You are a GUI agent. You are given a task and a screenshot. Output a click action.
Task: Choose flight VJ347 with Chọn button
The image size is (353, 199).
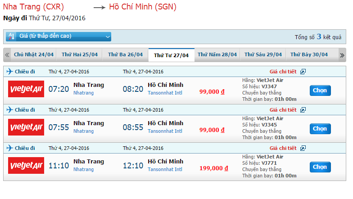(x=320, y=90)
